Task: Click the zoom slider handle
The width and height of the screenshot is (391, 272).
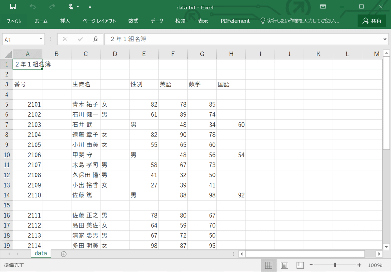Action: click(x=335, y=265)
